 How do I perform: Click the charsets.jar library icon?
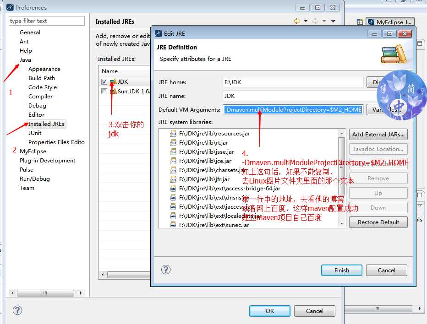(x=173, y=170)
